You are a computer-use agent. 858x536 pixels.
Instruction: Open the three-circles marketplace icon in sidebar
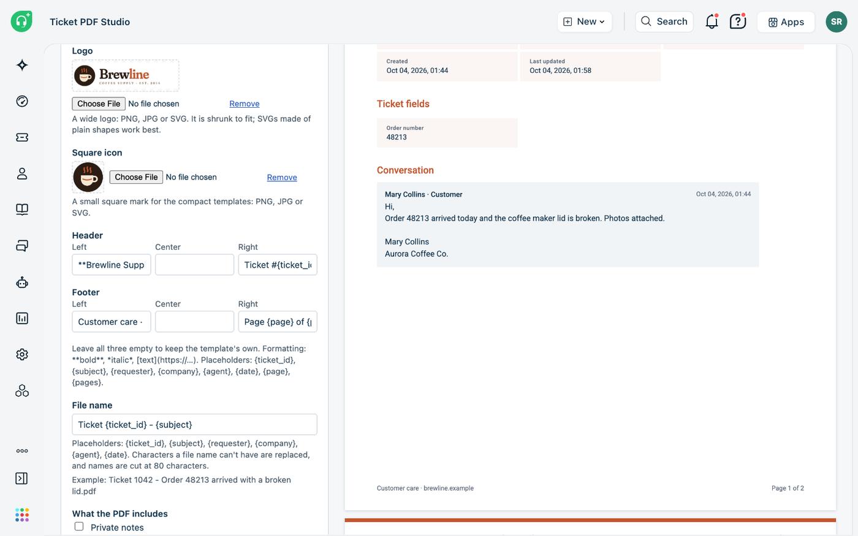[x=22, y=390]
